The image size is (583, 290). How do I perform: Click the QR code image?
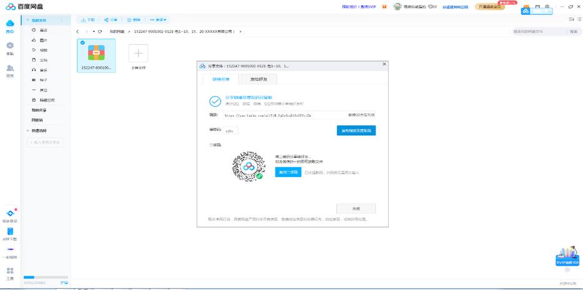[249, 167]
